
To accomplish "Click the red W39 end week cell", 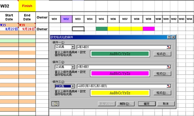I will [27, 25].
